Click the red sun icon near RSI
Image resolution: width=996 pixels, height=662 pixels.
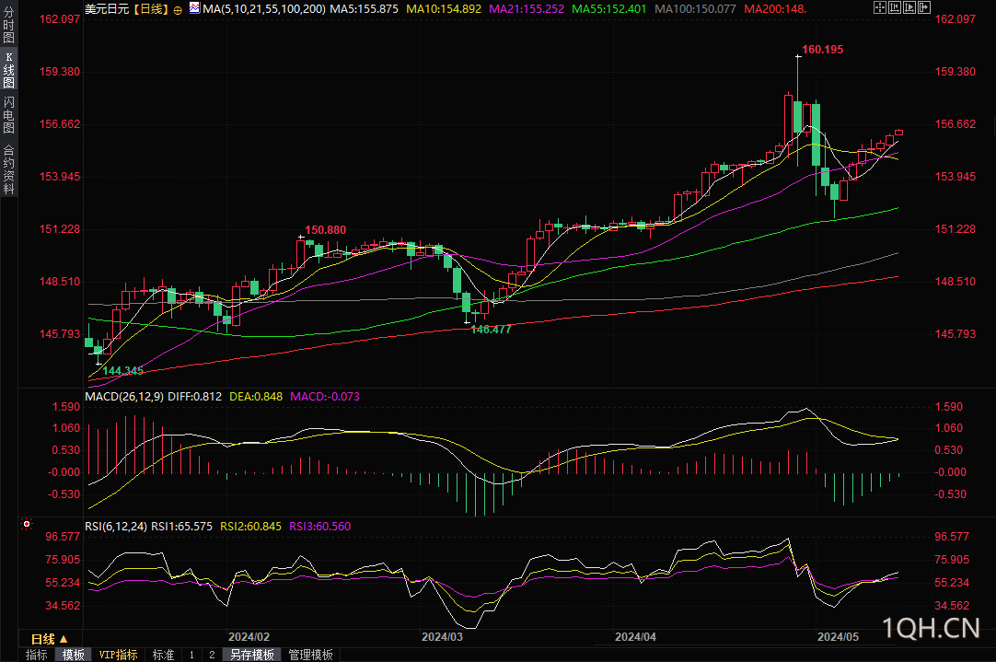pyautogui.click(x=27, y=524)
